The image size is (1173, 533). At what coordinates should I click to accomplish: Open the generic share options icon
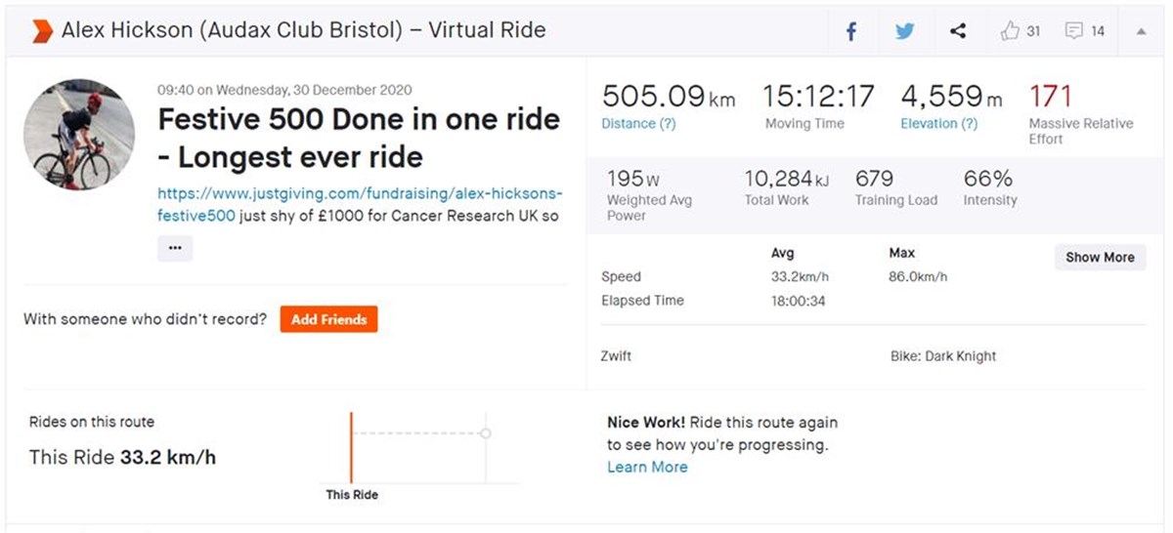(x=958, y=31)
